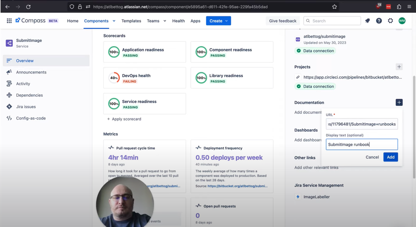Click the 0.50 deploys per week value
The image size is (416, 227).
coord(229,158)
